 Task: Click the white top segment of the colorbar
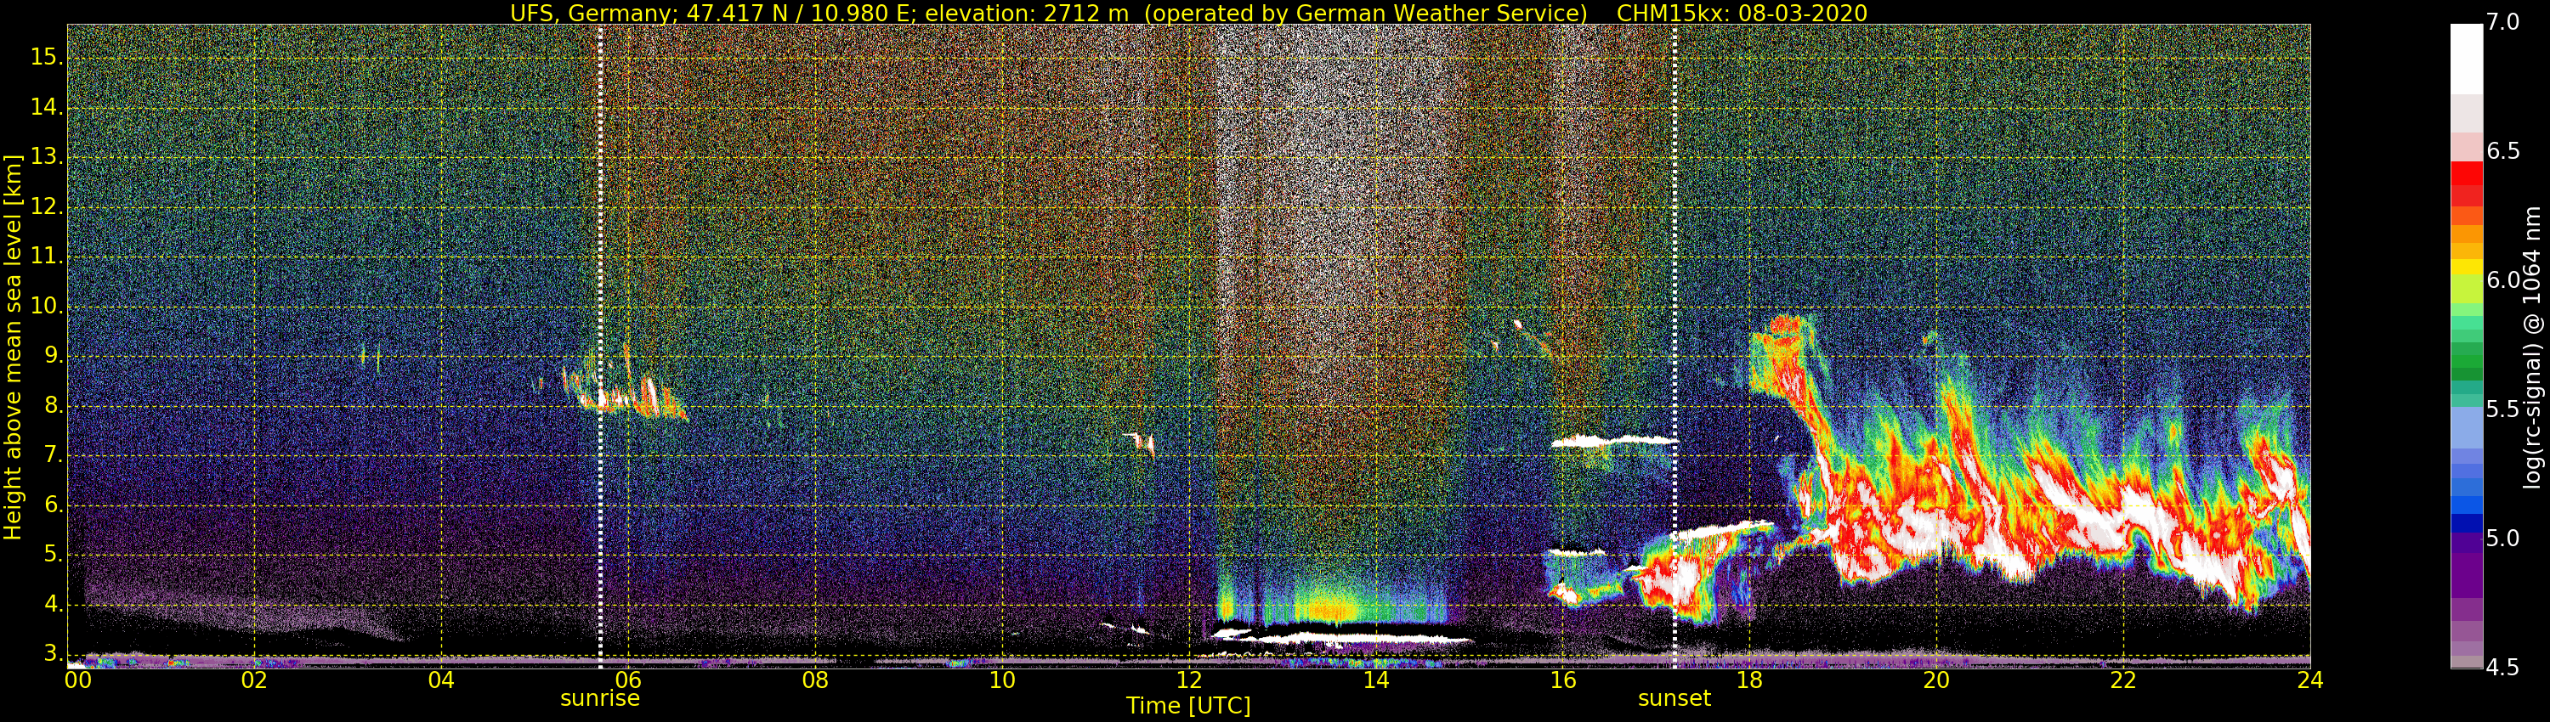pos(2466,59)
